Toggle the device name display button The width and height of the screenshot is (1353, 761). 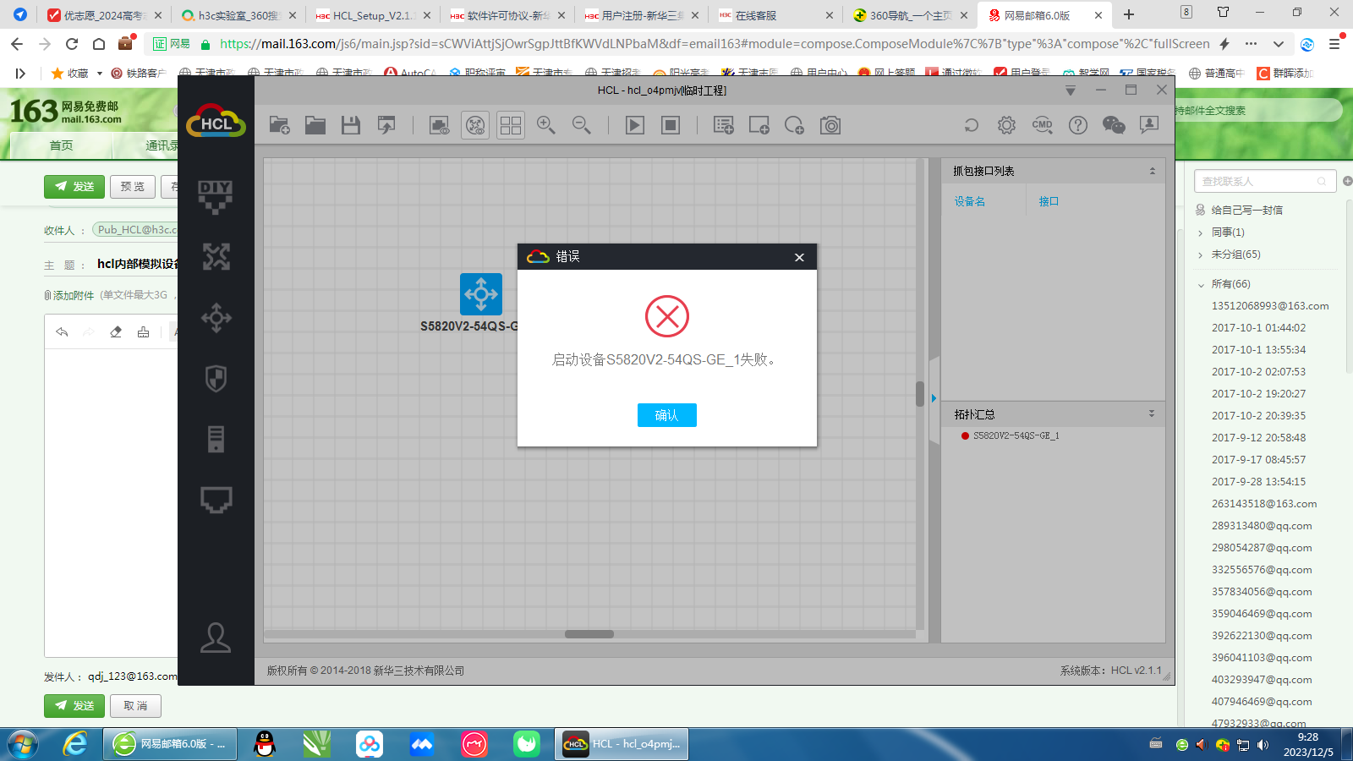tap(475, 126)
